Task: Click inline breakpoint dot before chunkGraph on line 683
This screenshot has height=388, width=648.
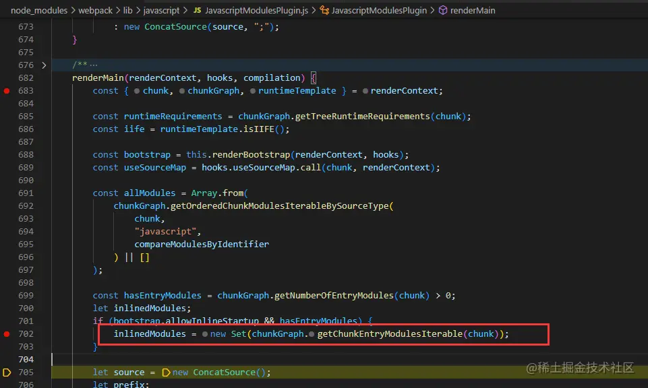Action: [182, 91]
